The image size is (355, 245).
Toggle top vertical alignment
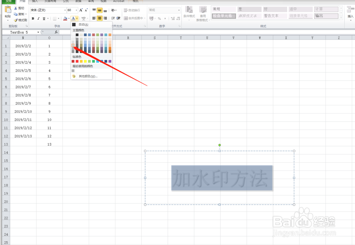pyautogui.click(x=94, y=10)
